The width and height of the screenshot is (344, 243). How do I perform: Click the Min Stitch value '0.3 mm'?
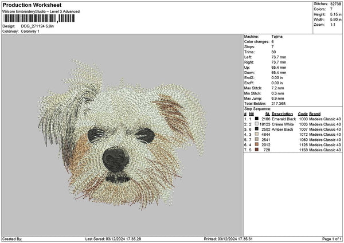277,93
